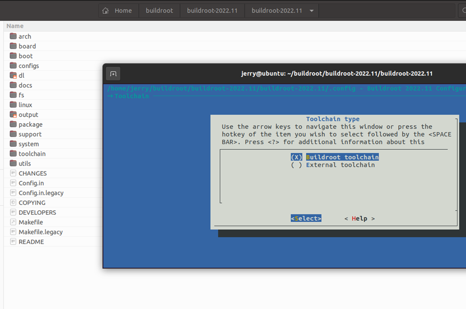Screen dimensions: 466x309
Task: Select the CHANGES file icon
Action: [13, 173]
